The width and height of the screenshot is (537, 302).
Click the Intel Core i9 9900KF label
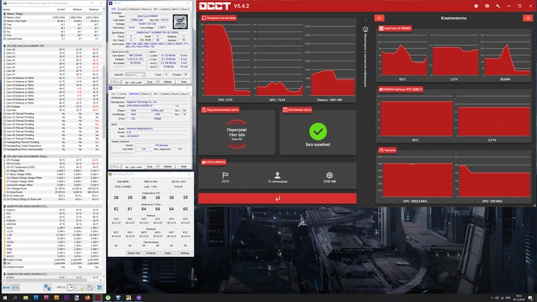395,28
